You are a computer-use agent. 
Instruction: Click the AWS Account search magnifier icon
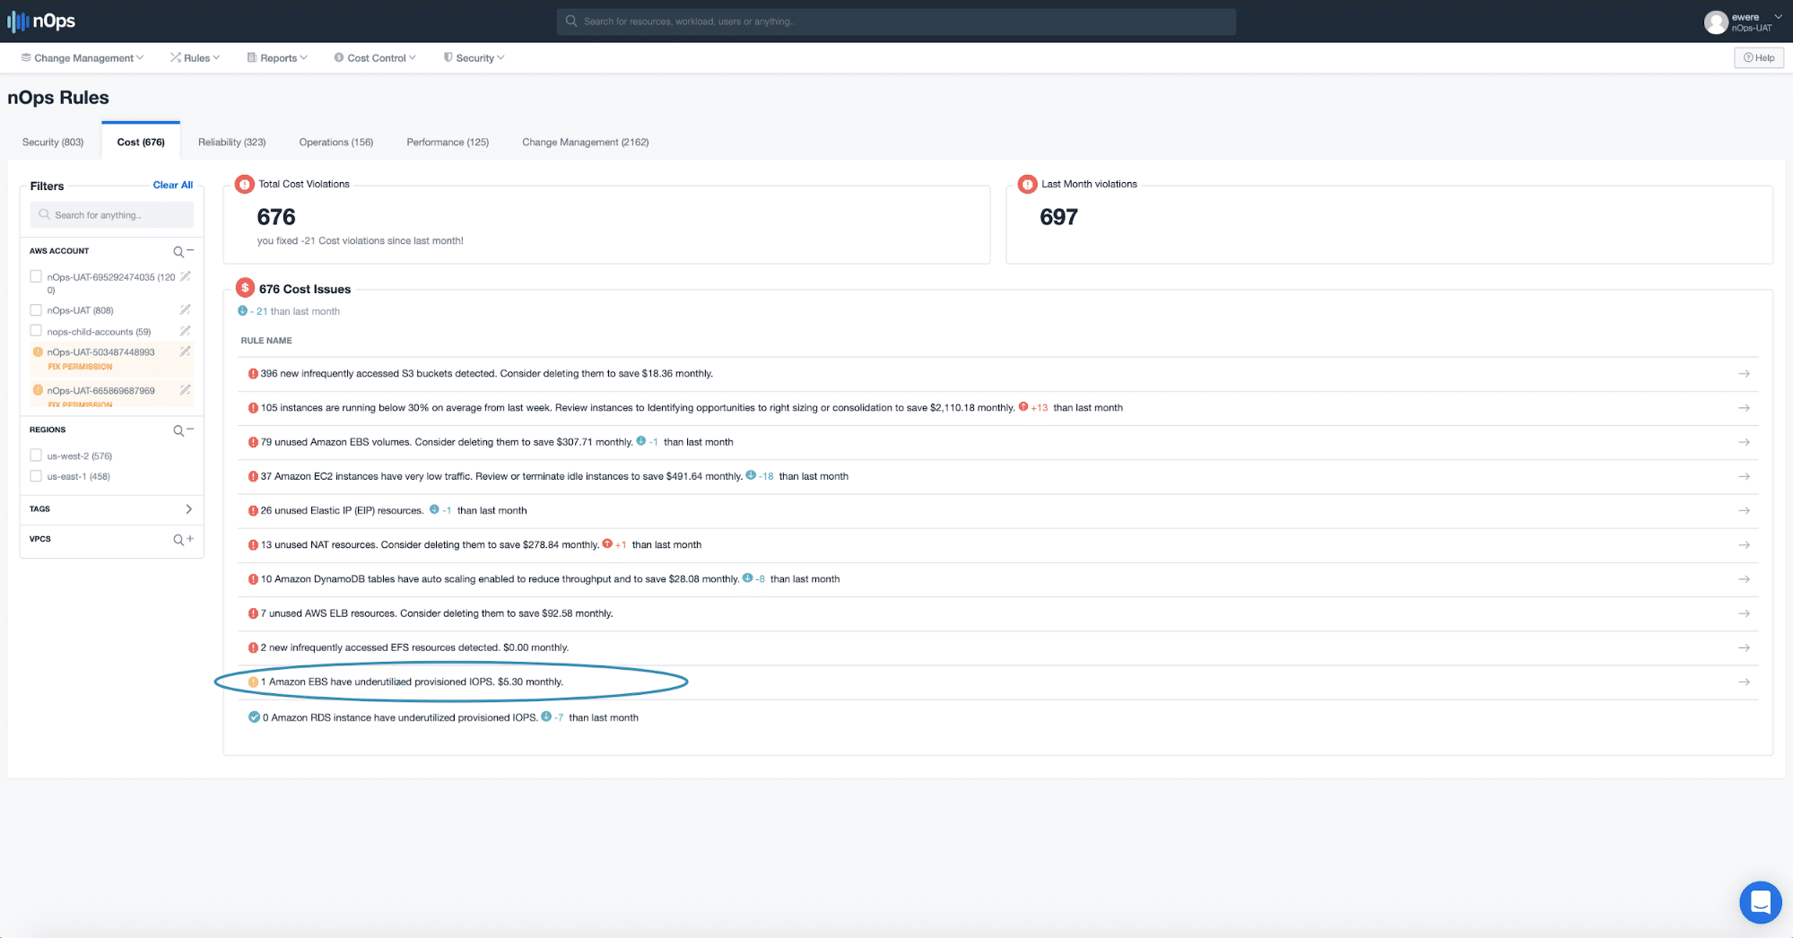(x=178, y=252)
